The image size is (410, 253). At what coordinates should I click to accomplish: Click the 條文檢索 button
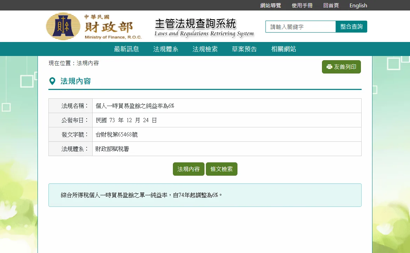(221, 169)
